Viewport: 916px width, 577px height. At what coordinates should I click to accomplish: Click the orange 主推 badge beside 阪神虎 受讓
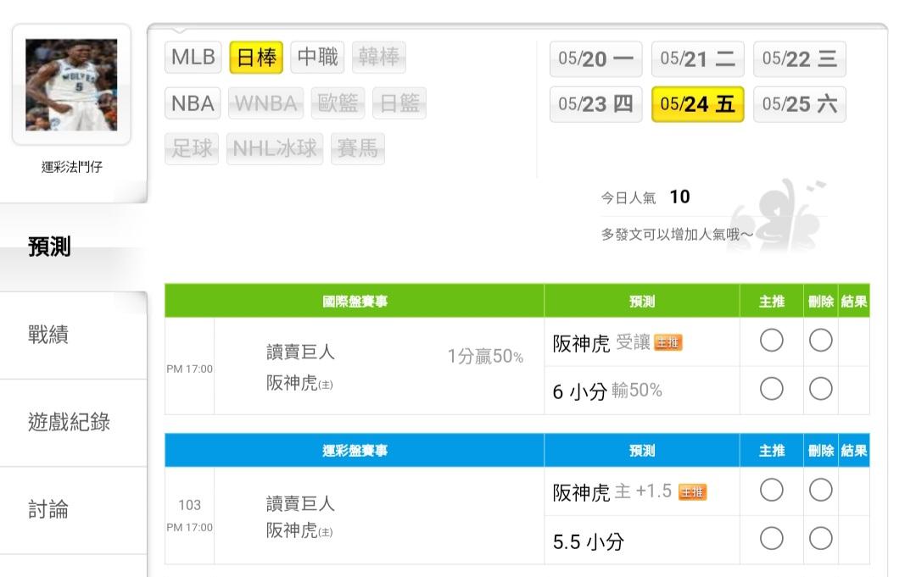pyautogui.click(x=667, y=343)
